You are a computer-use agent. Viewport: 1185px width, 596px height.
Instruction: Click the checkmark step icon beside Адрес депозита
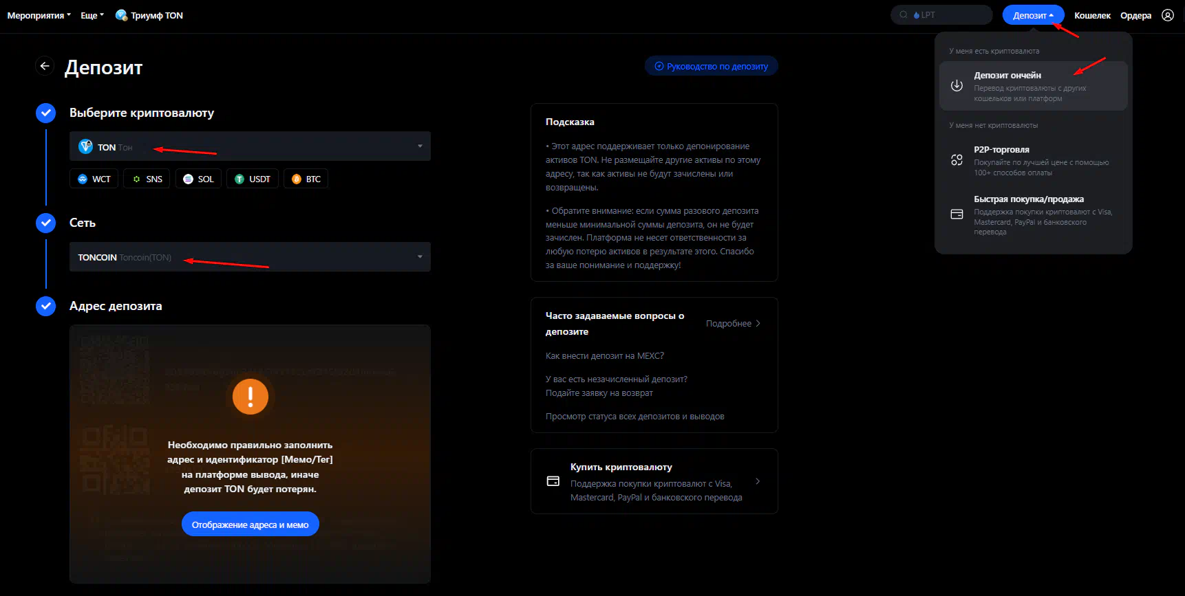[45, 306]
